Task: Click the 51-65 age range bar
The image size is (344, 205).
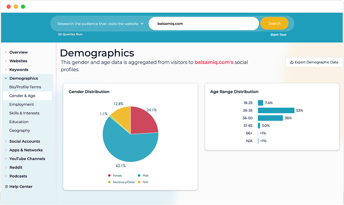Action: pos(259,125)
